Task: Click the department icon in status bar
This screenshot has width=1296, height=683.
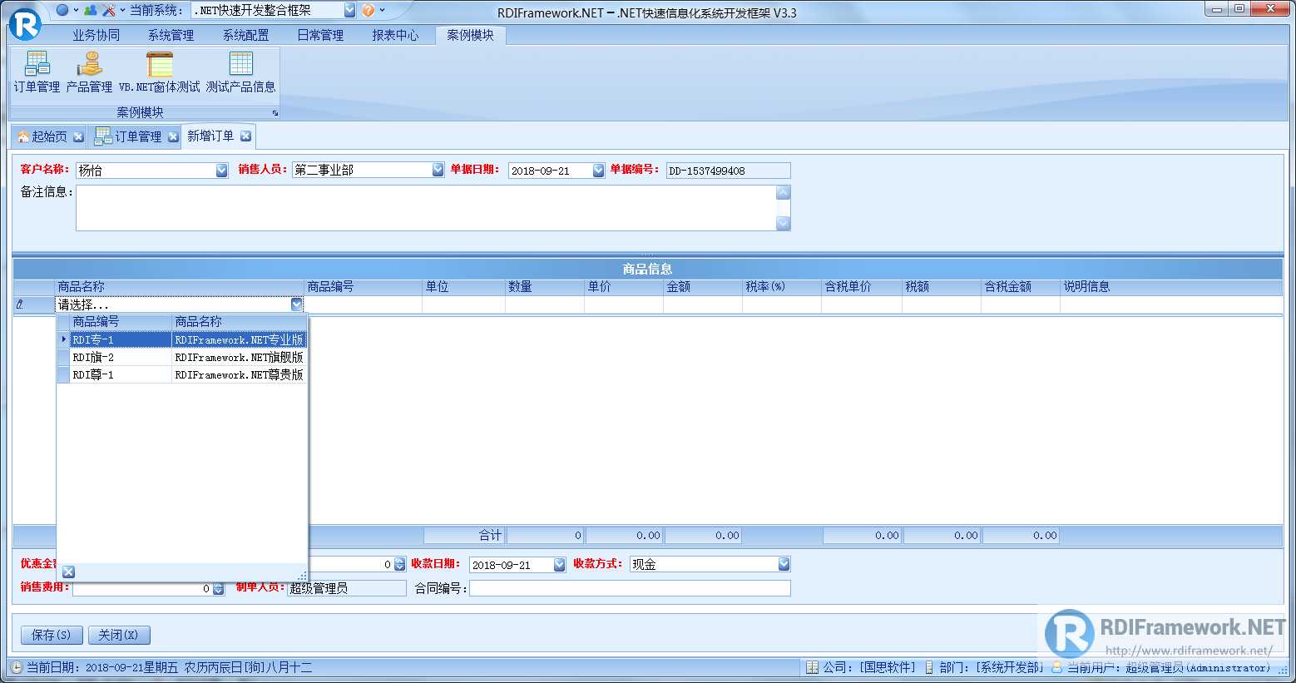Action: (x=929, y=667)
